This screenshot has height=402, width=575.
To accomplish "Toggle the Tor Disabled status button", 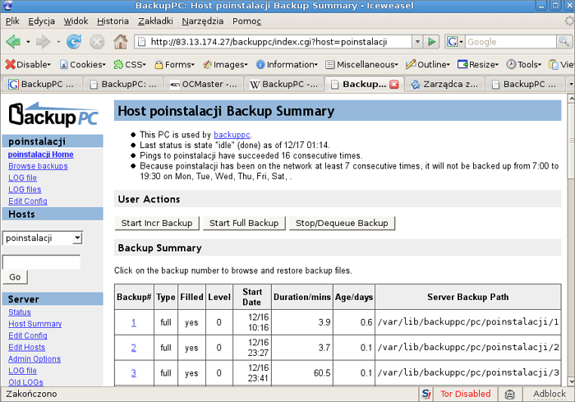I will [x=465, y=394].
